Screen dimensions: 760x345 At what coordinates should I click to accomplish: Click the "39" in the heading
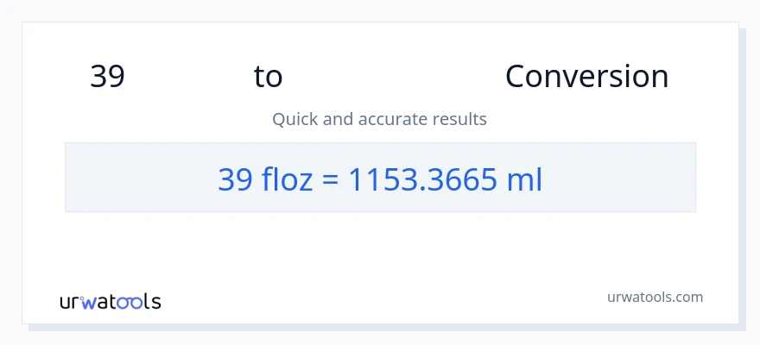tap(107, 77)
